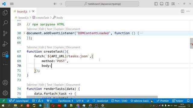Open the Source Control view

click(5, 33)
